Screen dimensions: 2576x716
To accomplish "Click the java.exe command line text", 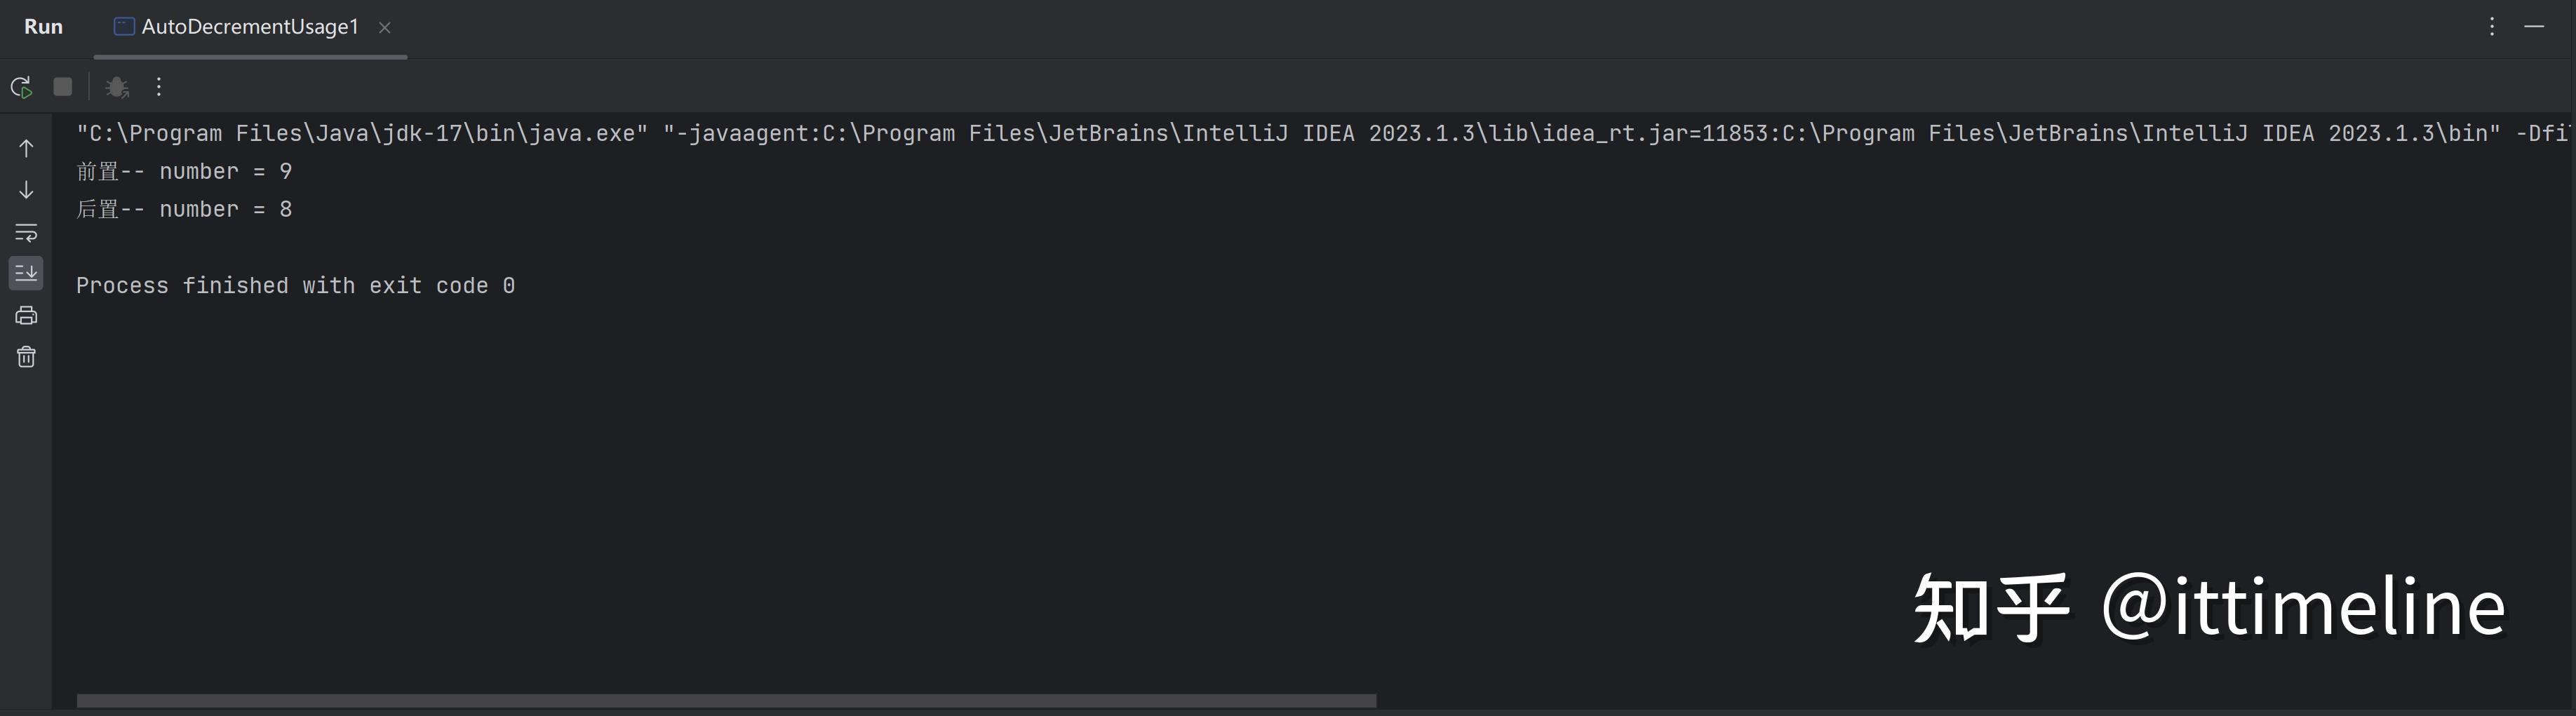I will coord(1322,133).
